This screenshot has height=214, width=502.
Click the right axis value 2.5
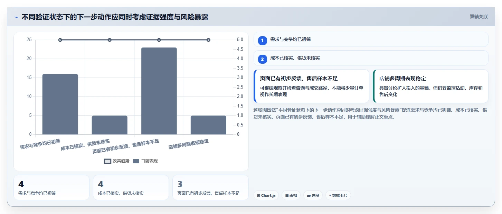pos(239,87)
